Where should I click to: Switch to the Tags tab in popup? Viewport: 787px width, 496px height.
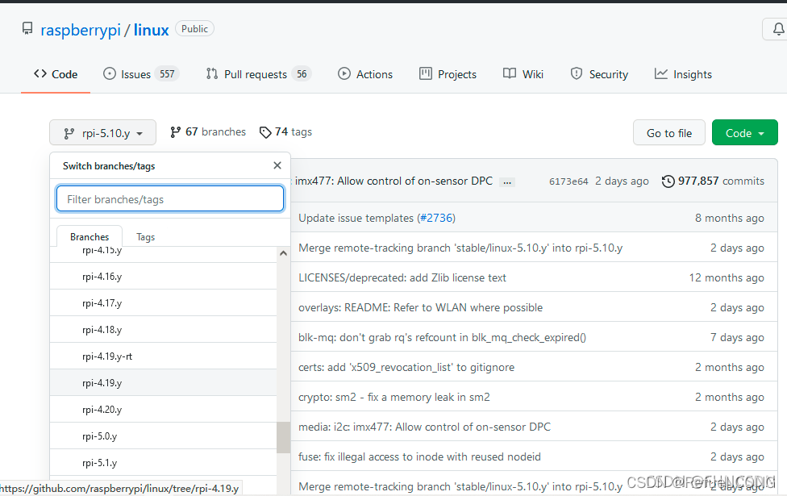(x=146, y=236)
